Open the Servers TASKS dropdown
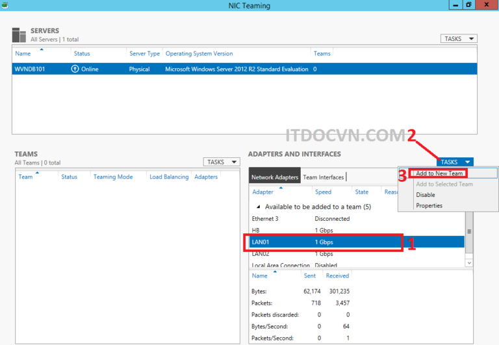 tap(458, 39)
